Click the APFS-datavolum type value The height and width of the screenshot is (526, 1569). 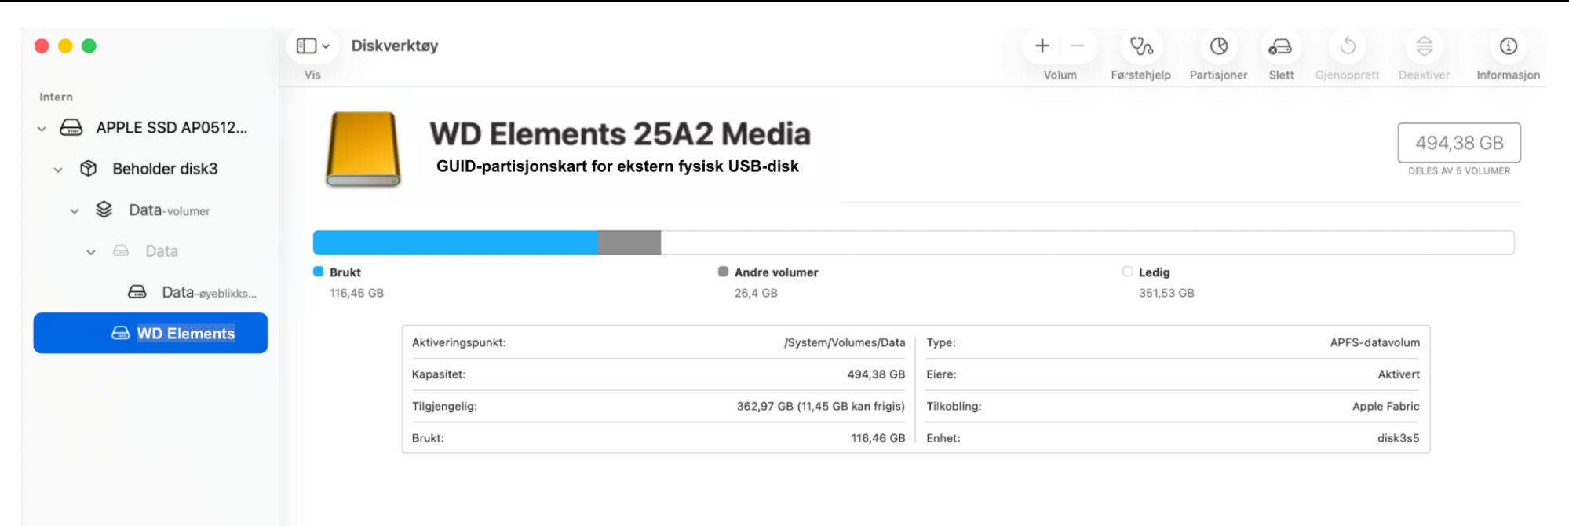[x=1374, y=343]
